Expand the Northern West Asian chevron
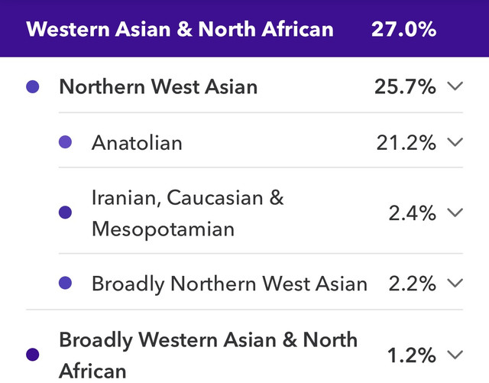489x383 pixels. click(x=455, y=86)
